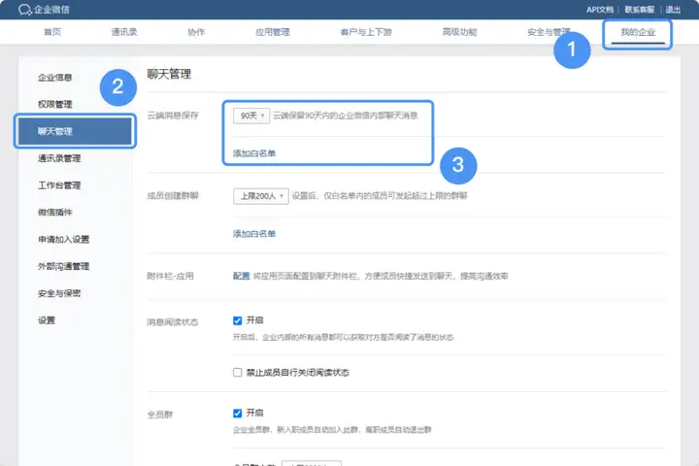Select 微信插件 from the sidebar

[x=54, y=212]
